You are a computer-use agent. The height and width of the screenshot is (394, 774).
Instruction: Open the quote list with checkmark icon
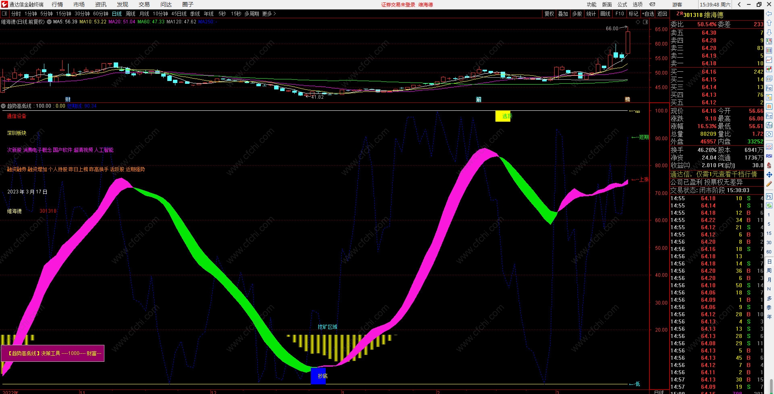(x=769, y=41)
